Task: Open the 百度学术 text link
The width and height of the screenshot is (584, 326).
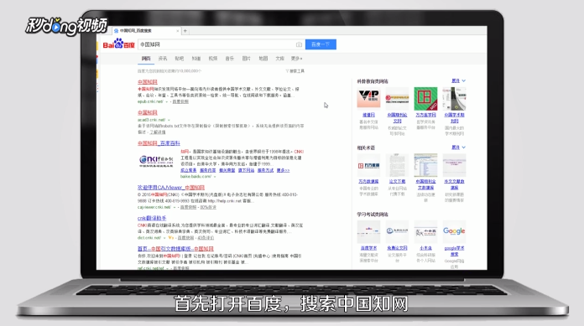Action: coord(368,248)
